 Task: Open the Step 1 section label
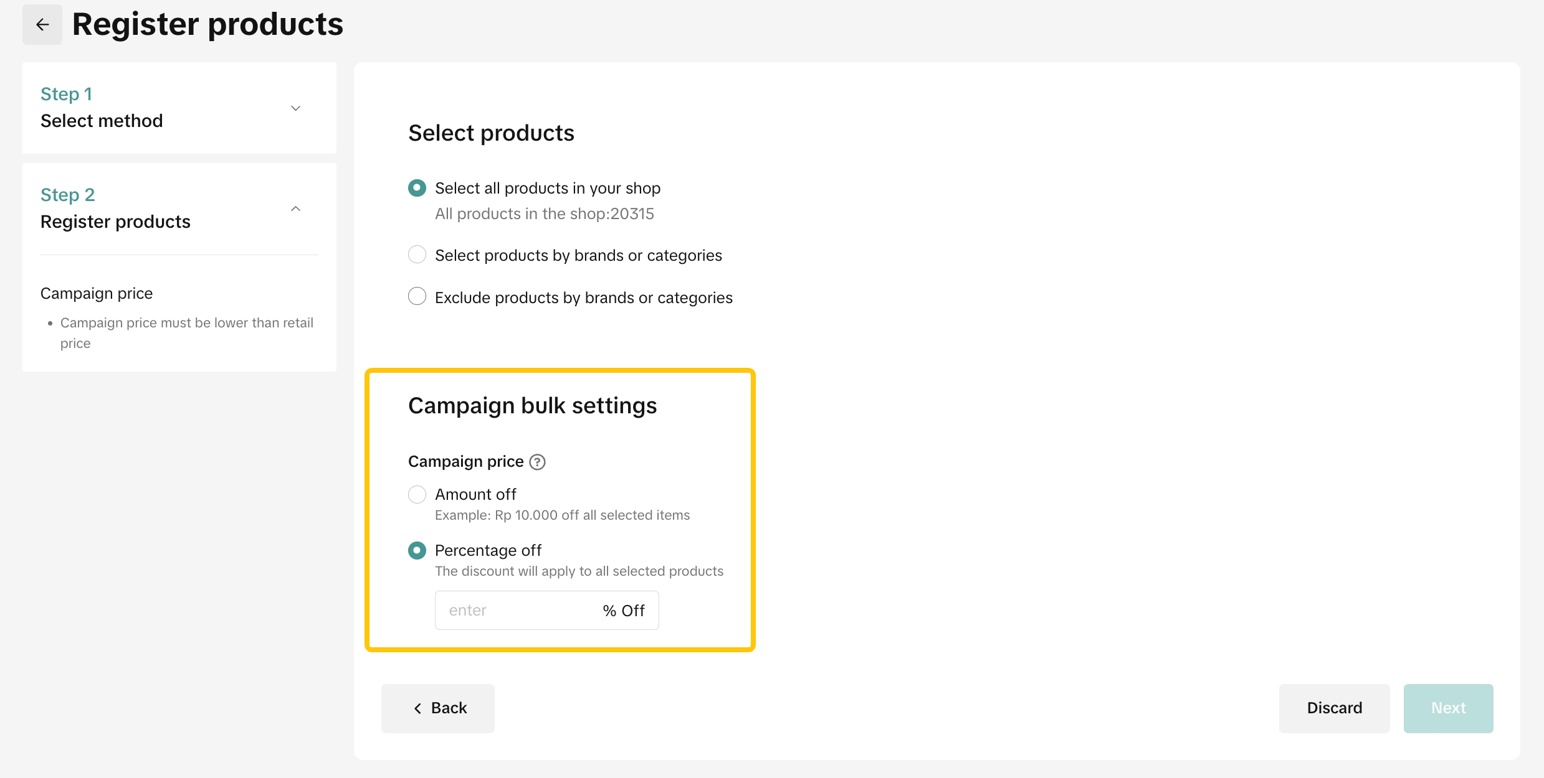click(x=66, y=94)
